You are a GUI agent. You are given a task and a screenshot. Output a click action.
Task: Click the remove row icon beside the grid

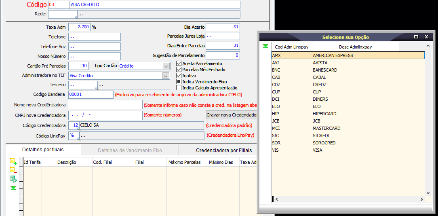pos(13,170)
